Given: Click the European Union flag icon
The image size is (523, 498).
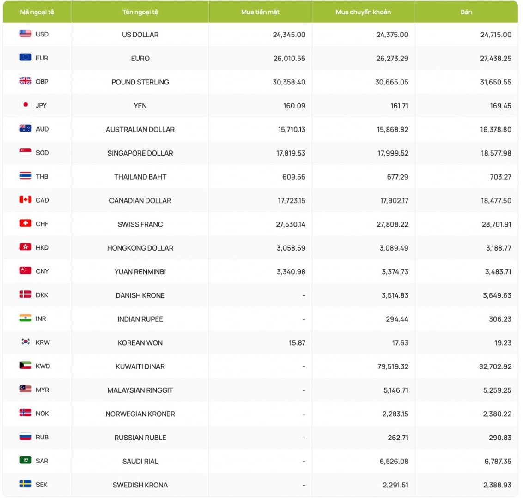Looking at the screenshot, I should click(x=25, y=58).
